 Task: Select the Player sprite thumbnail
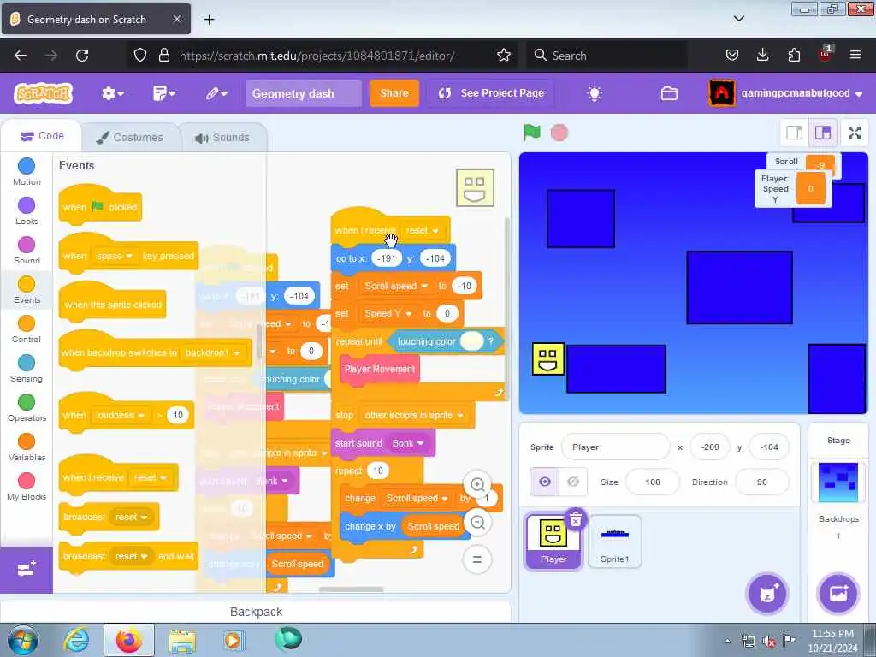pyautogui.click(x=553, y=542)
